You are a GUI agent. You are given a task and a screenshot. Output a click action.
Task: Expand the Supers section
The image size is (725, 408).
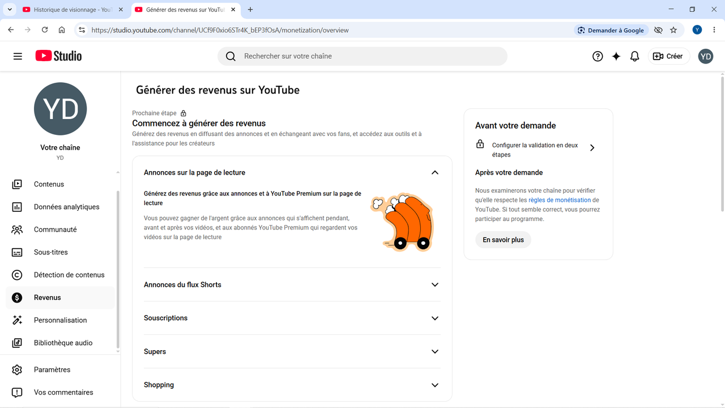435,351
